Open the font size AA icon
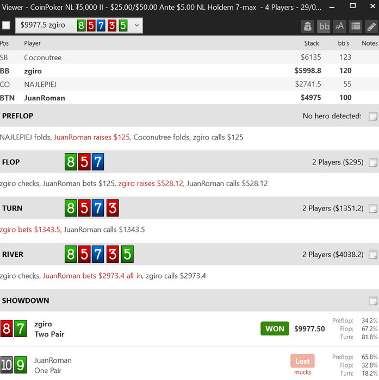The height and width of the screenshot is (380, 379). click(340, 26)
